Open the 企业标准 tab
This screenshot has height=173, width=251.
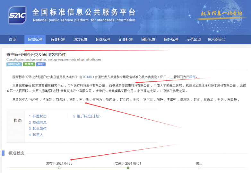(x=125, y=40)
